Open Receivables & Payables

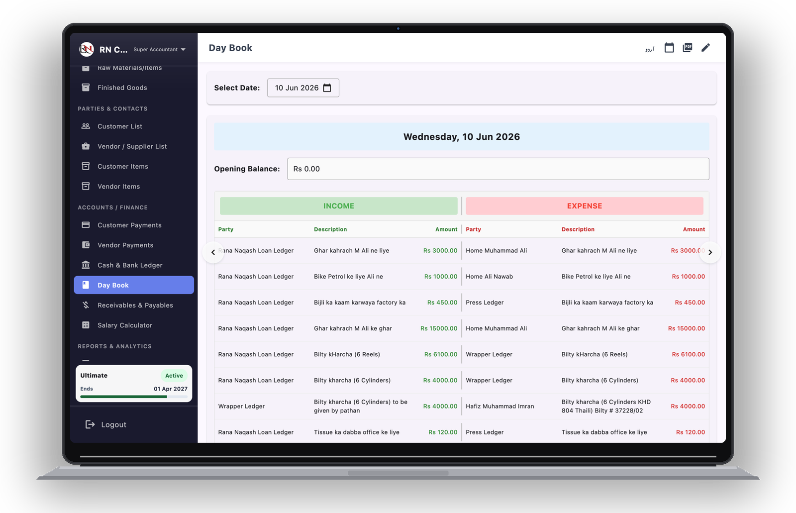[134, 305]
